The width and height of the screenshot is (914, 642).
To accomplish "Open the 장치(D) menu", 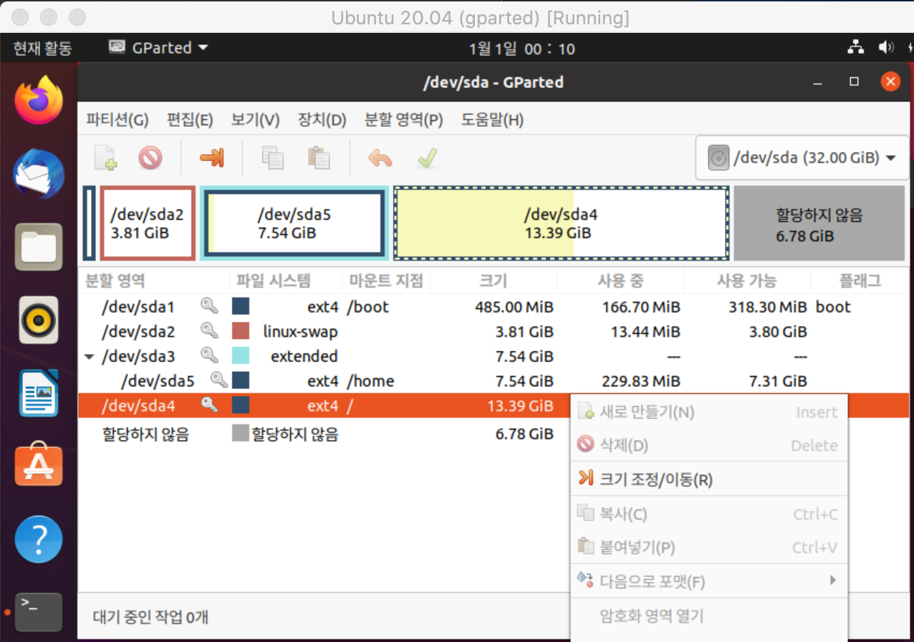I will click(x=322, y=120).
